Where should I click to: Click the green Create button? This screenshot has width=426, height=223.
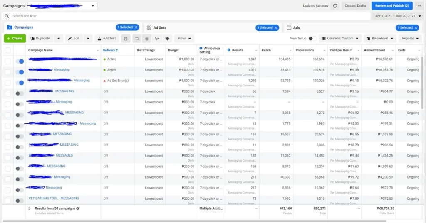pyautogui.click(x=15, y=39)
